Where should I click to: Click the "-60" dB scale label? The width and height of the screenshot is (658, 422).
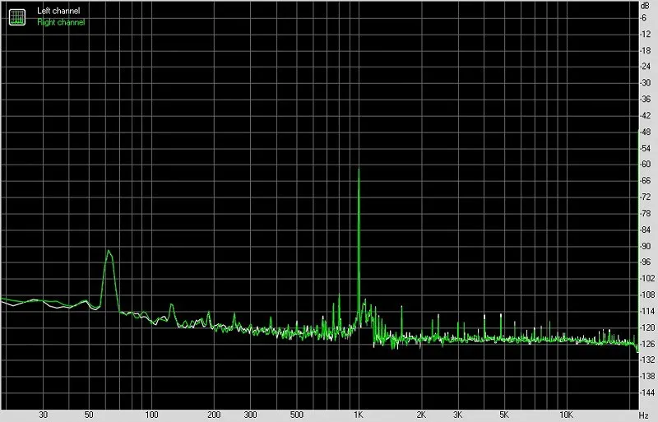pyautogui.click(x=646, y=165)
